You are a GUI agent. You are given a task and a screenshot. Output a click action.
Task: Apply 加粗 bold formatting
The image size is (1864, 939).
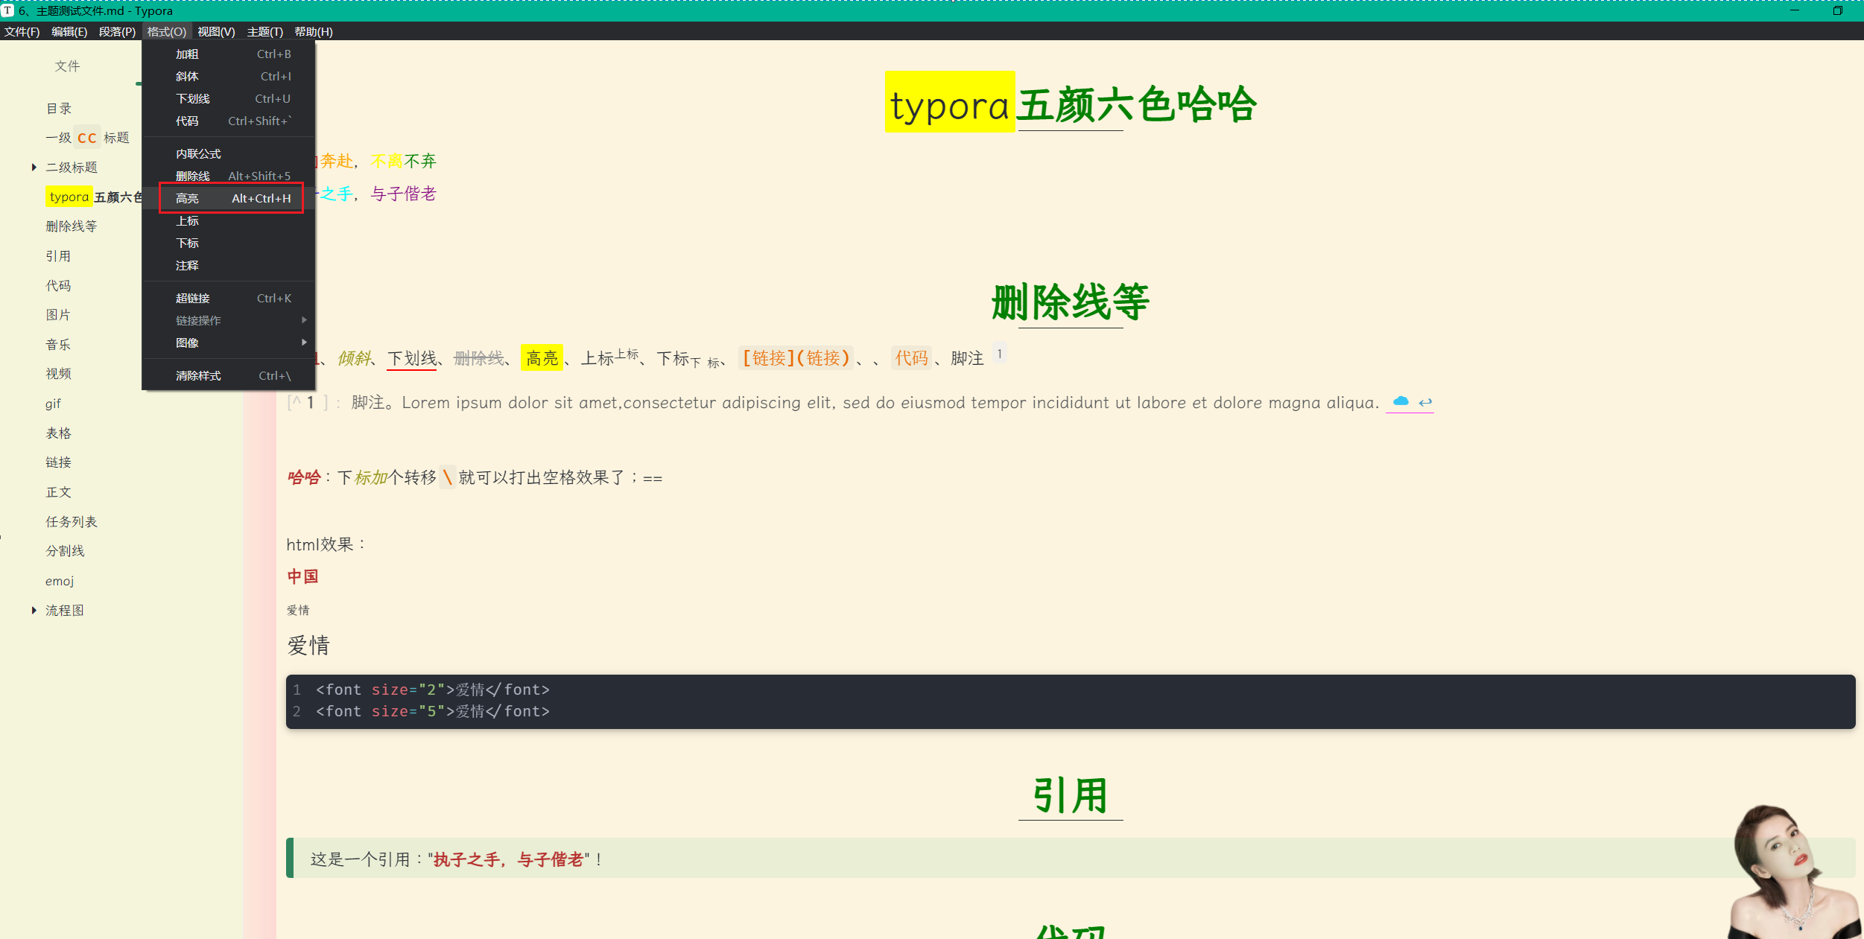coord(229,54)
